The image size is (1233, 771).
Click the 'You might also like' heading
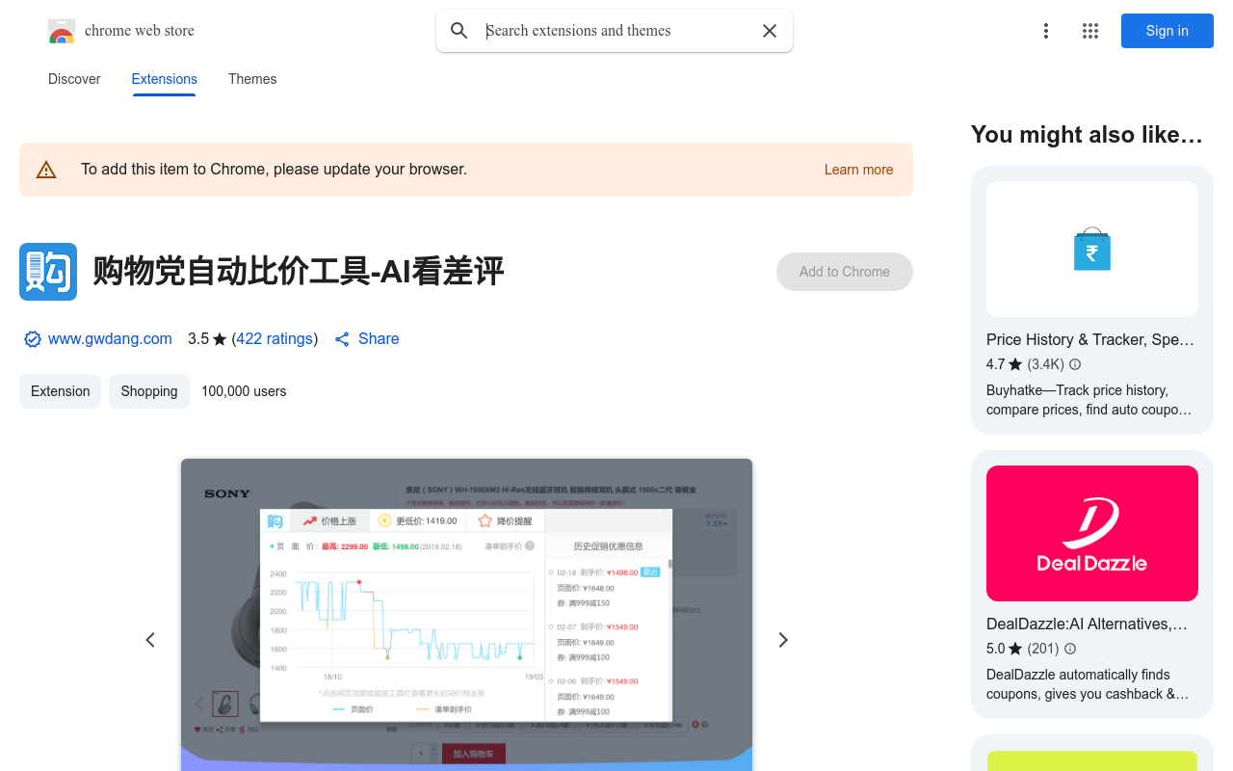[1087, 135]
